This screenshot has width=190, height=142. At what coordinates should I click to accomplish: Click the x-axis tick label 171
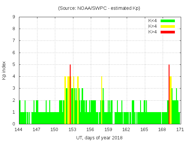(180, 130)
